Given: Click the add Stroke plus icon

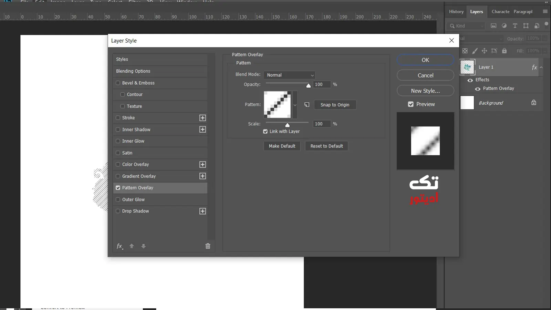Looking at the screenshot, I should tap(202, 118).
